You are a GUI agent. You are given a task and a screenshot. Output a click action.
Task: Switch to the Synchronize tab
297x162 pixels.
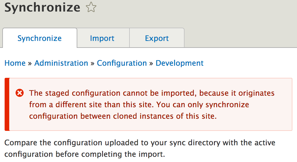pyautogui.click(x=40, y=38)
